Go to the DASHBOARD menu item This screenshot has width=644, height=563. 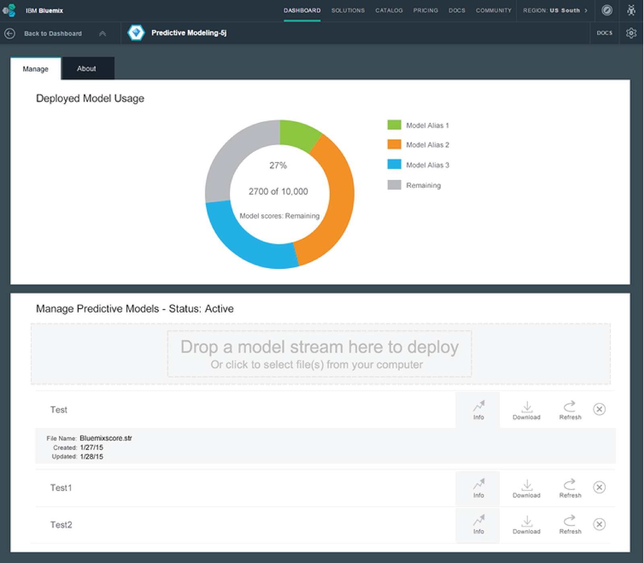tap(302, 10)
